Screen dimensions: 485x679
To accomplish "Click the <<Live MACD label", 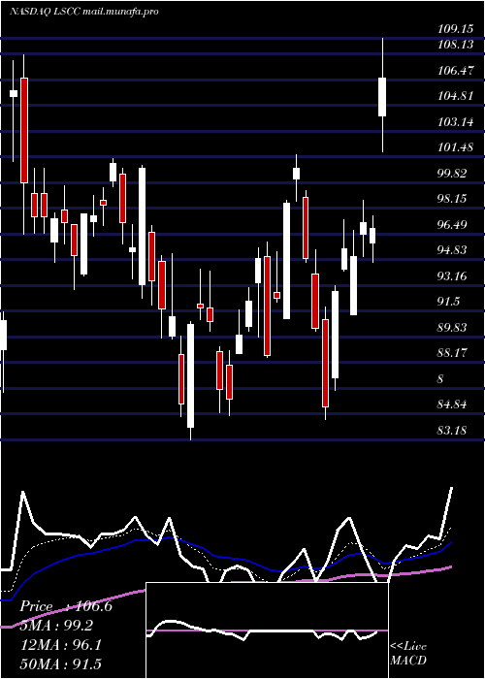I will click(408, 653).
